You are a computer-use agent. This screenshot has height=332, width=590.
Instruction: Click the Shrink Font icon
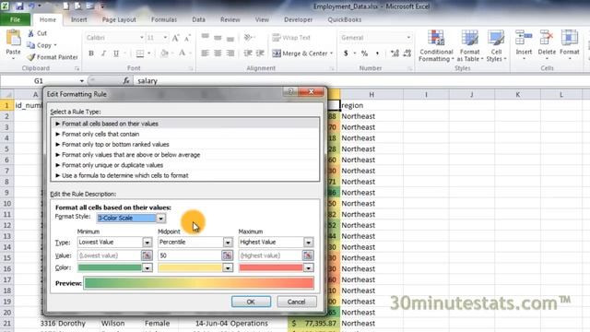(187, 38)
